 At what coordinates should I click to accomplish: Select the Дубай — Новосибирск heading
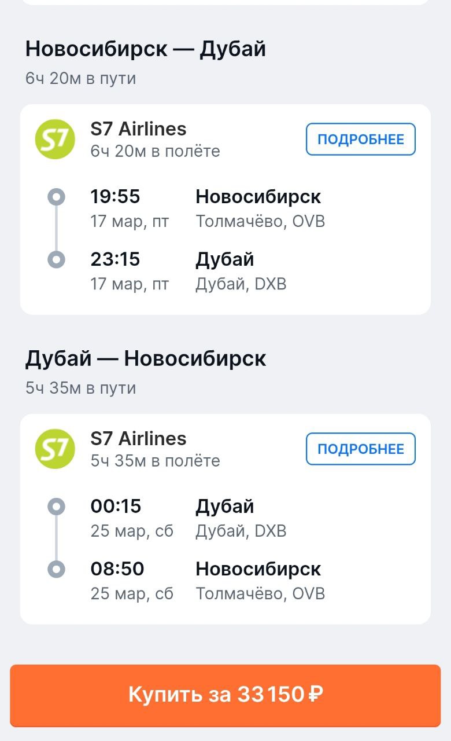[146, 359]
